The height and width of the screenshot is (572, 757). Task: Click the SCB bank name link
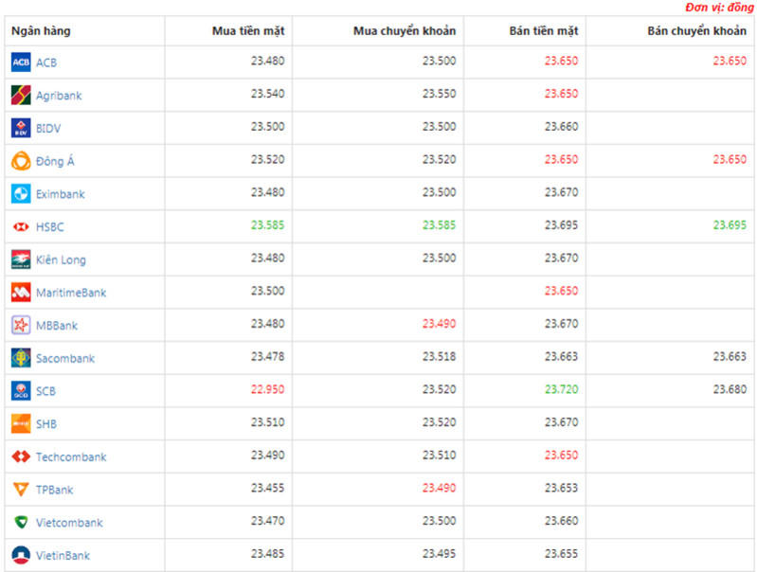[45, 391]
